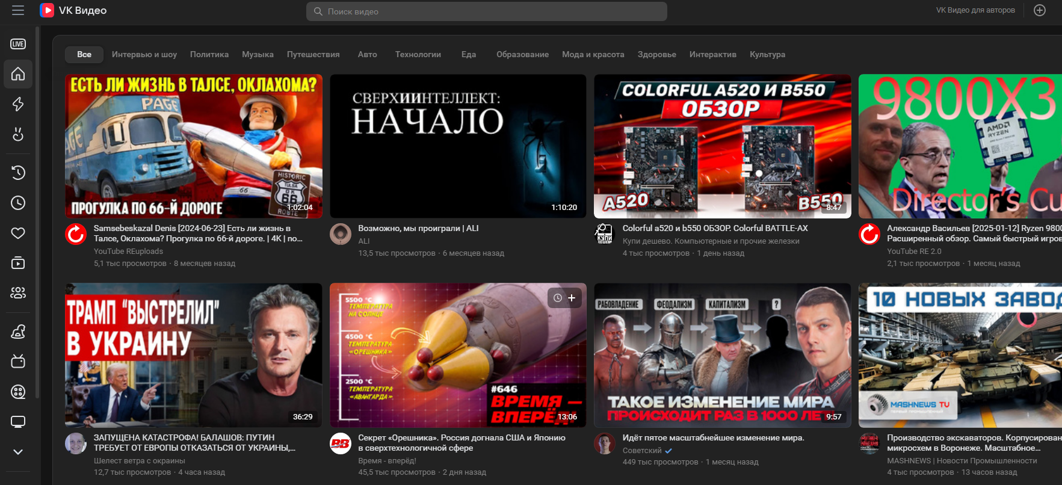Open Купи дешево channel link

coord(711,241)
